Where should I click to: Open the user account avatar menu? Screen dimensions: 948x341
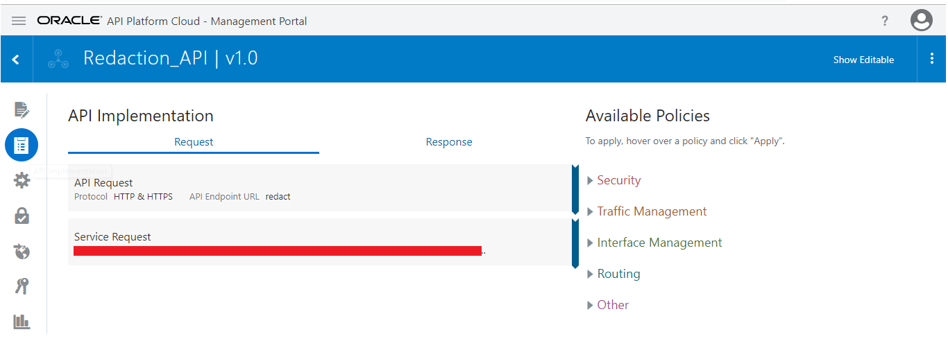pyautogui.click(x=922, y=20)
